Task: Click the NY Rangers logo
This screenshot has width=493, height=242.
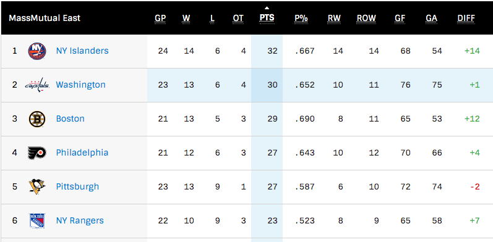Action: pyautogui.click(x=37, y=220)
